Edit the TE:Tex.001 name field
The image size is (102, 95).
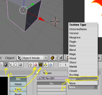(55, 78)
